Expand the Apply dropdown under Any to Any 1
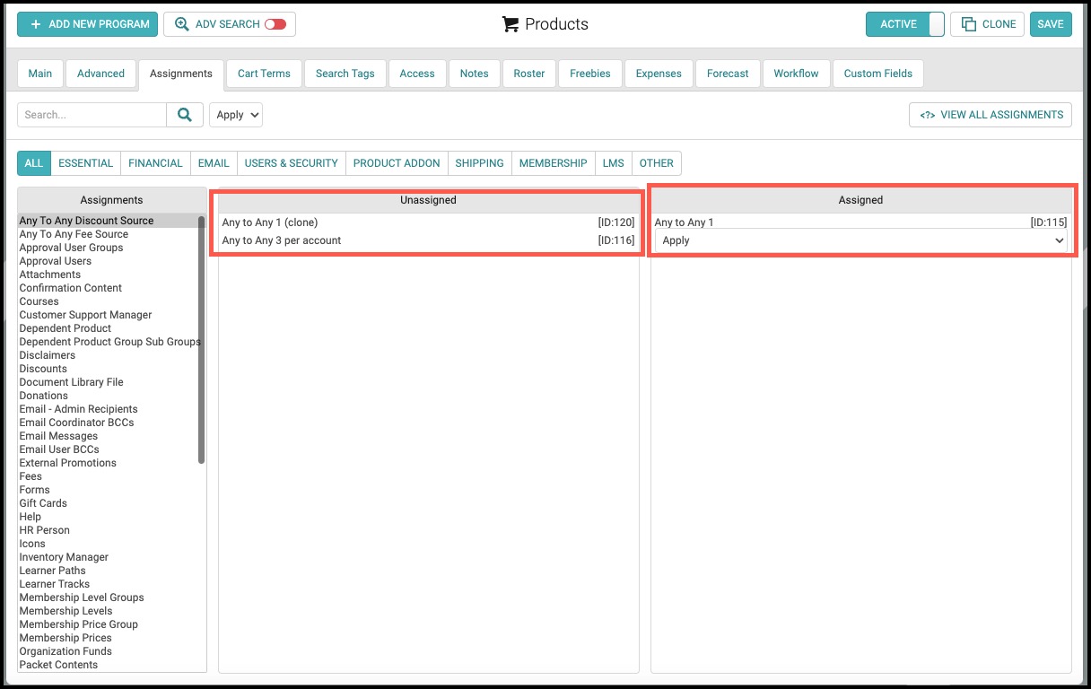Image resolution: width=1091 pixels, height=689 pixels. tap(861, 240)
